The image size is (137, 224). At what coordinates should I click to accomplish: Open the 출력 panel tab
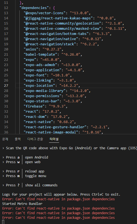pyautogui.click(x=18, y=139)
